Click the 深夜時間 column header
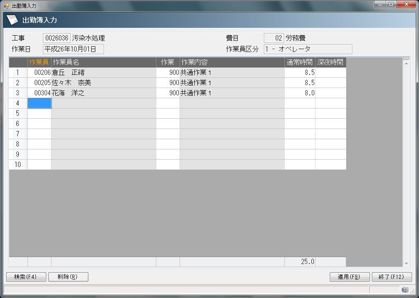419x298 pixels. tap(331, 62)
